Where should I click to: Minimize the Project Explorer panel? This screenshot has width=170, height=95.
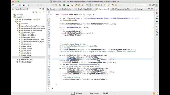pos(40,9)
